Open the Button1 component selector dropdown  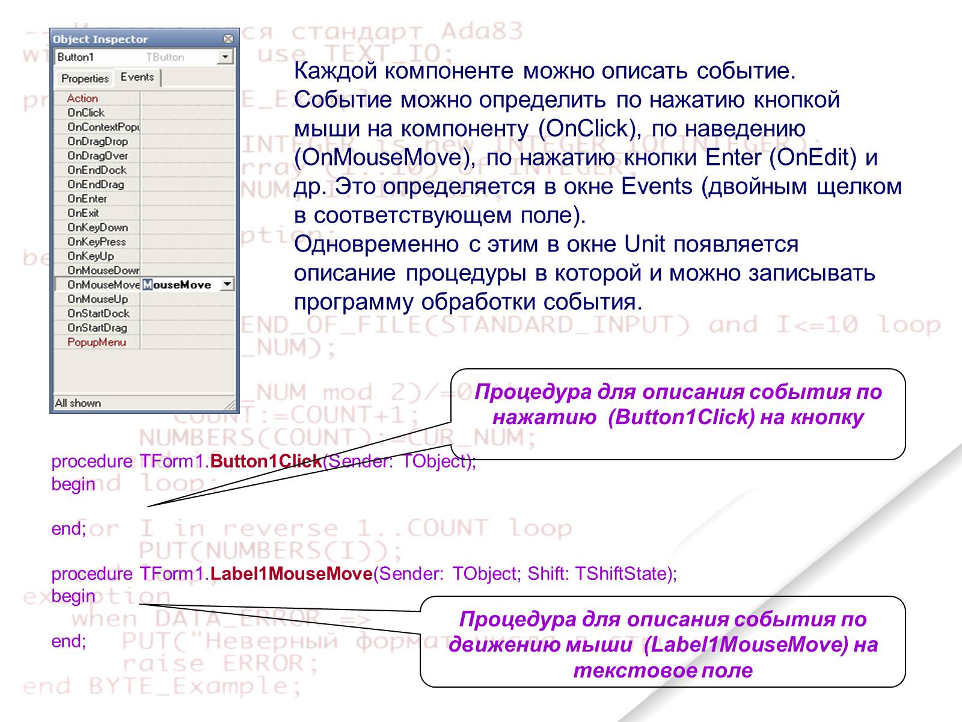pyautogui.click(x=225, y=57)
